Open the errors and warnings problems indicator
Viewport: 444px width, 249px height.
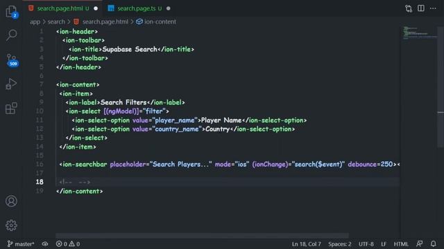(x=68, y=243)
